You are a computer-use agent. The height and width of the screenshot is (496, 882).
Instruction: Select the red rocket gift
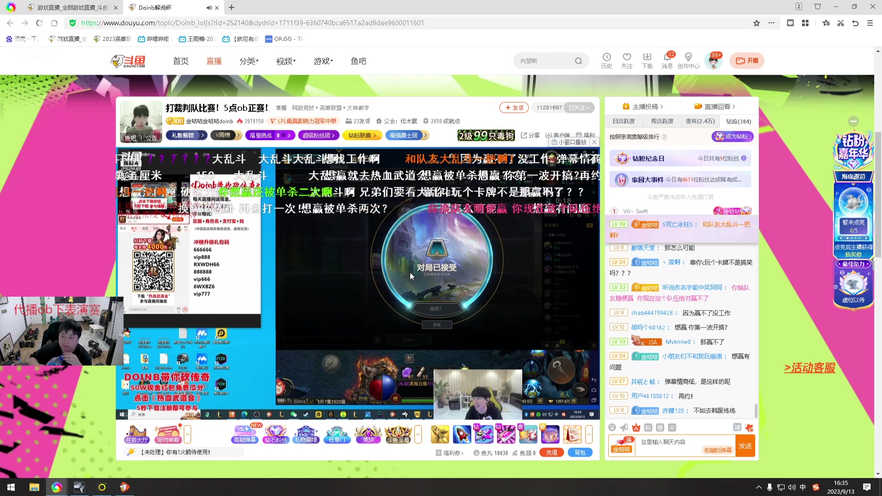click(462, 434)
